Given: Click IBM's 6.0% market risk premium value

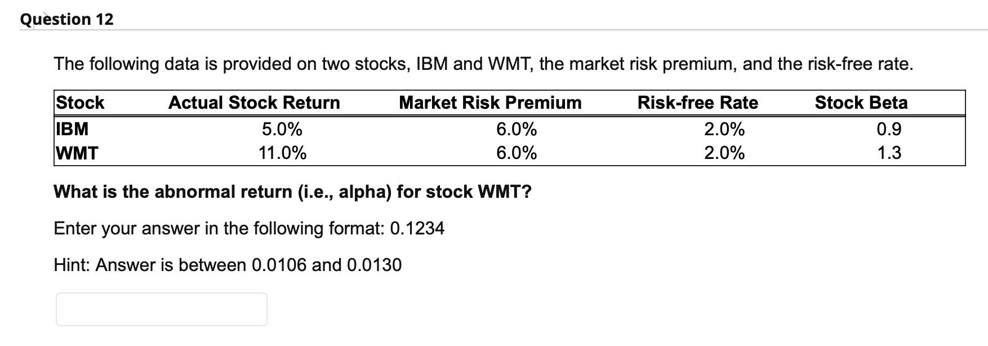Looking at the screenshot, I should (515, 129).
